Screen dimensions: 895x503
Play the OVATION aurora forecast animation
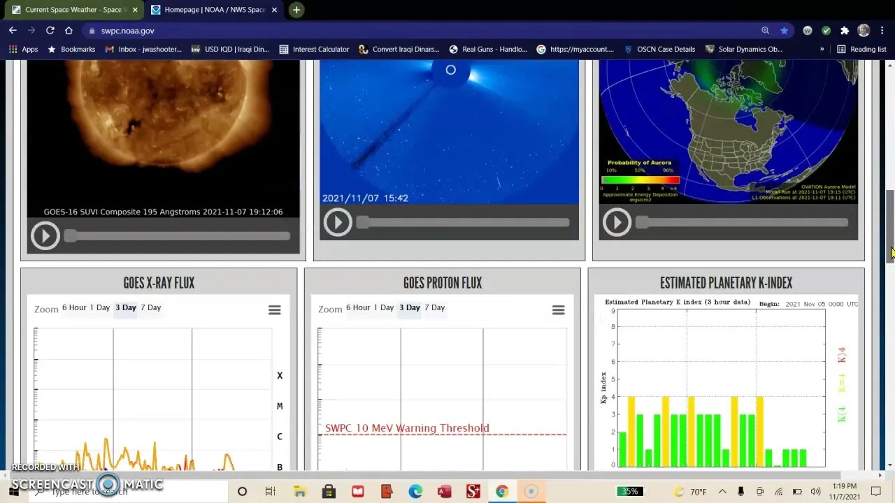pyautogui.click(x=617, y=222)
